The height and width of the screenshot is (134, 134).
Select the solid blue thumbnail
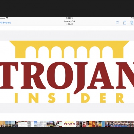point(103,124)
